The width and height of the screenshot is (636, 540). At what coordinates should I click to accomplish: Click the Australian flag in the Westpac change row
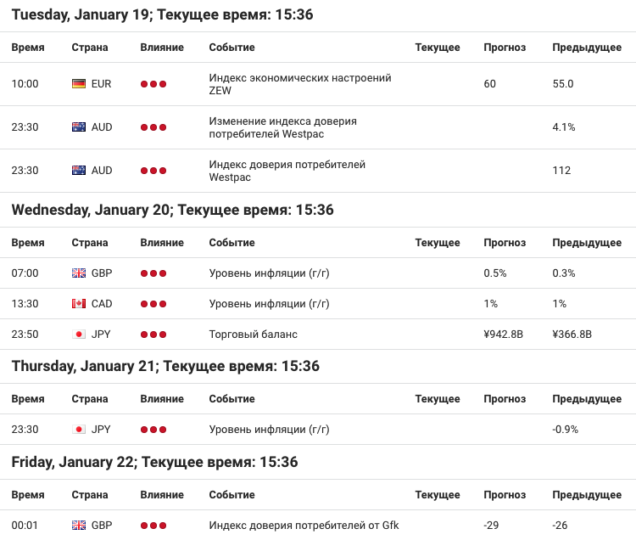[x=79, y=127]
